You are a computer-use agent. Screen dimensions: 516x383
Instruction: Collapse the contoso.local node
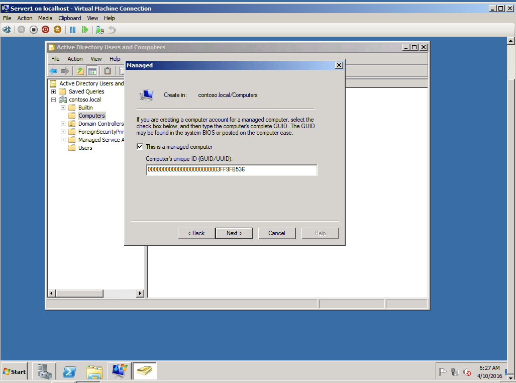[53, 100]
